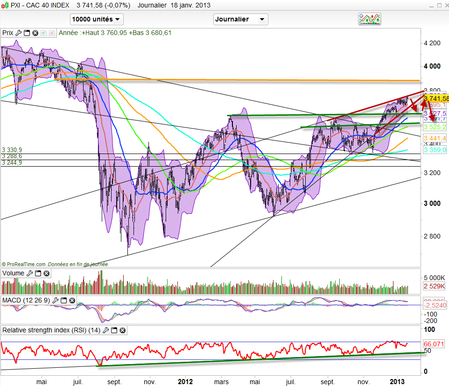
Task: Open the Prix panel wrench settings
Action: [19, 33]
